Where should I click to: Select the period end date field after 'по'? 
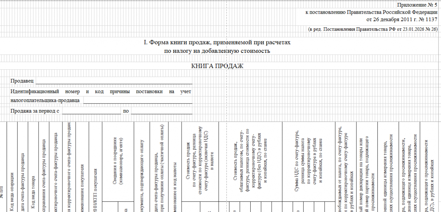tap(161, 111)
